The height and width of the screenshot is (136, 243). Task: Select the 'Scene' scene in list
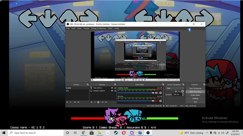tap(77, 88)
